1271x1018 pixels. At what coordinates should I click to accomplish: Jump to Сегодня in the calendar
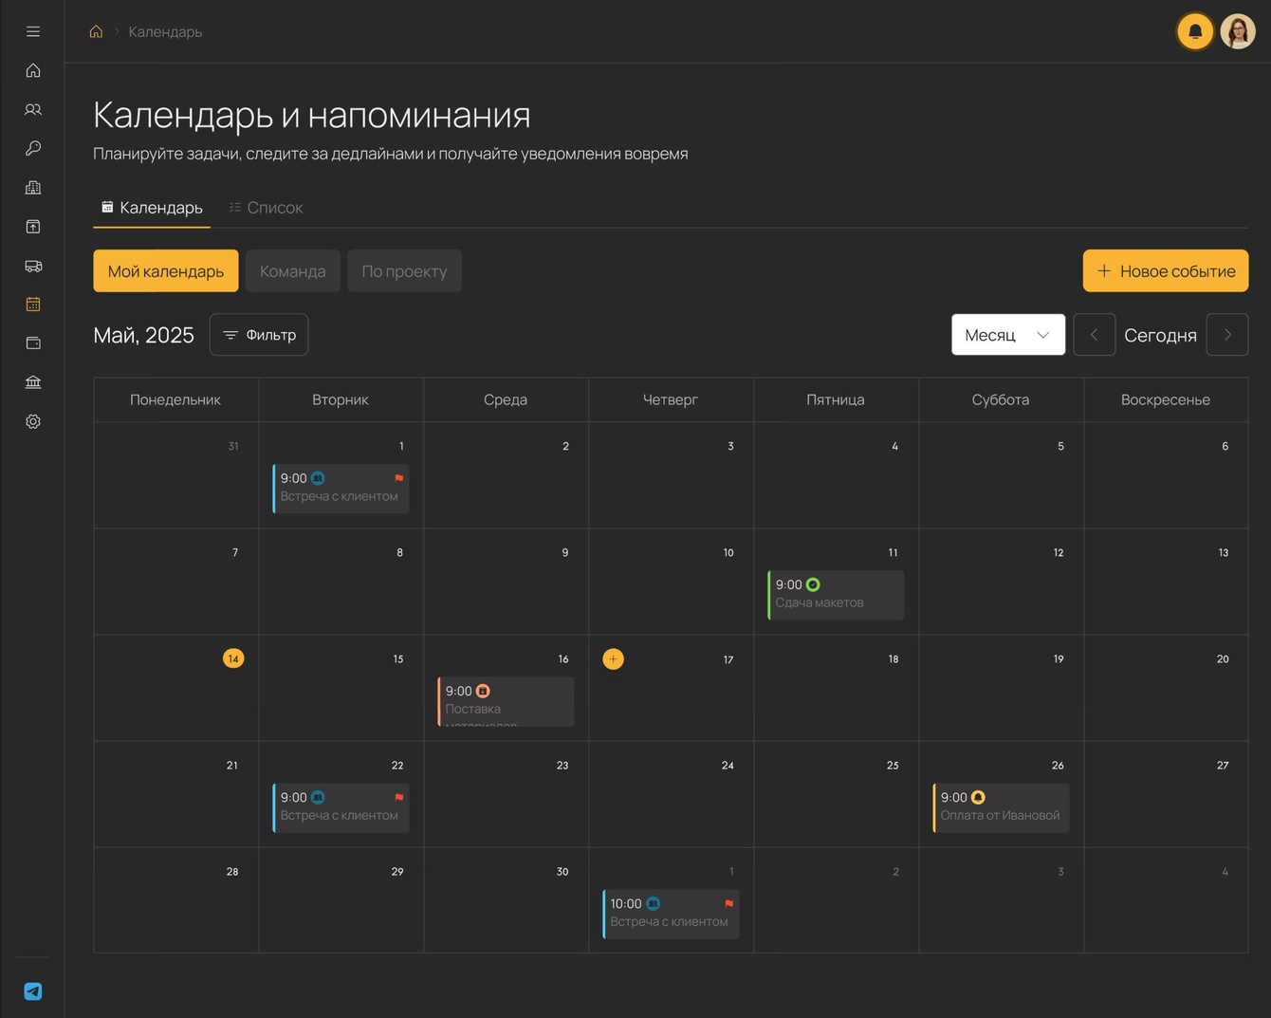click(1160, 335)
